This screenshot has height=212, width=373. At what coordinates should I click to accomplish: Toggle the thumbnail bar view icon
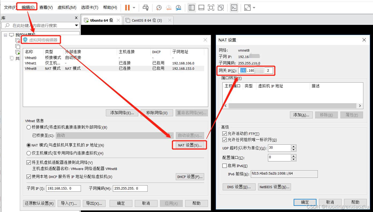[x=201, y=7]
